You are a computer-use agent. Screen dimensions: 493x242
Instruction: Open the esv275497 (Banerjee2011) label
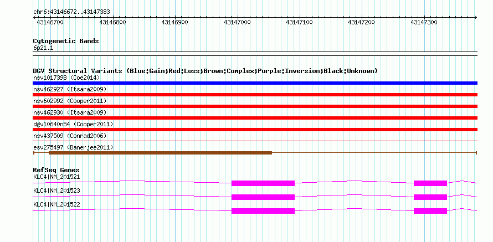[73, 147]
